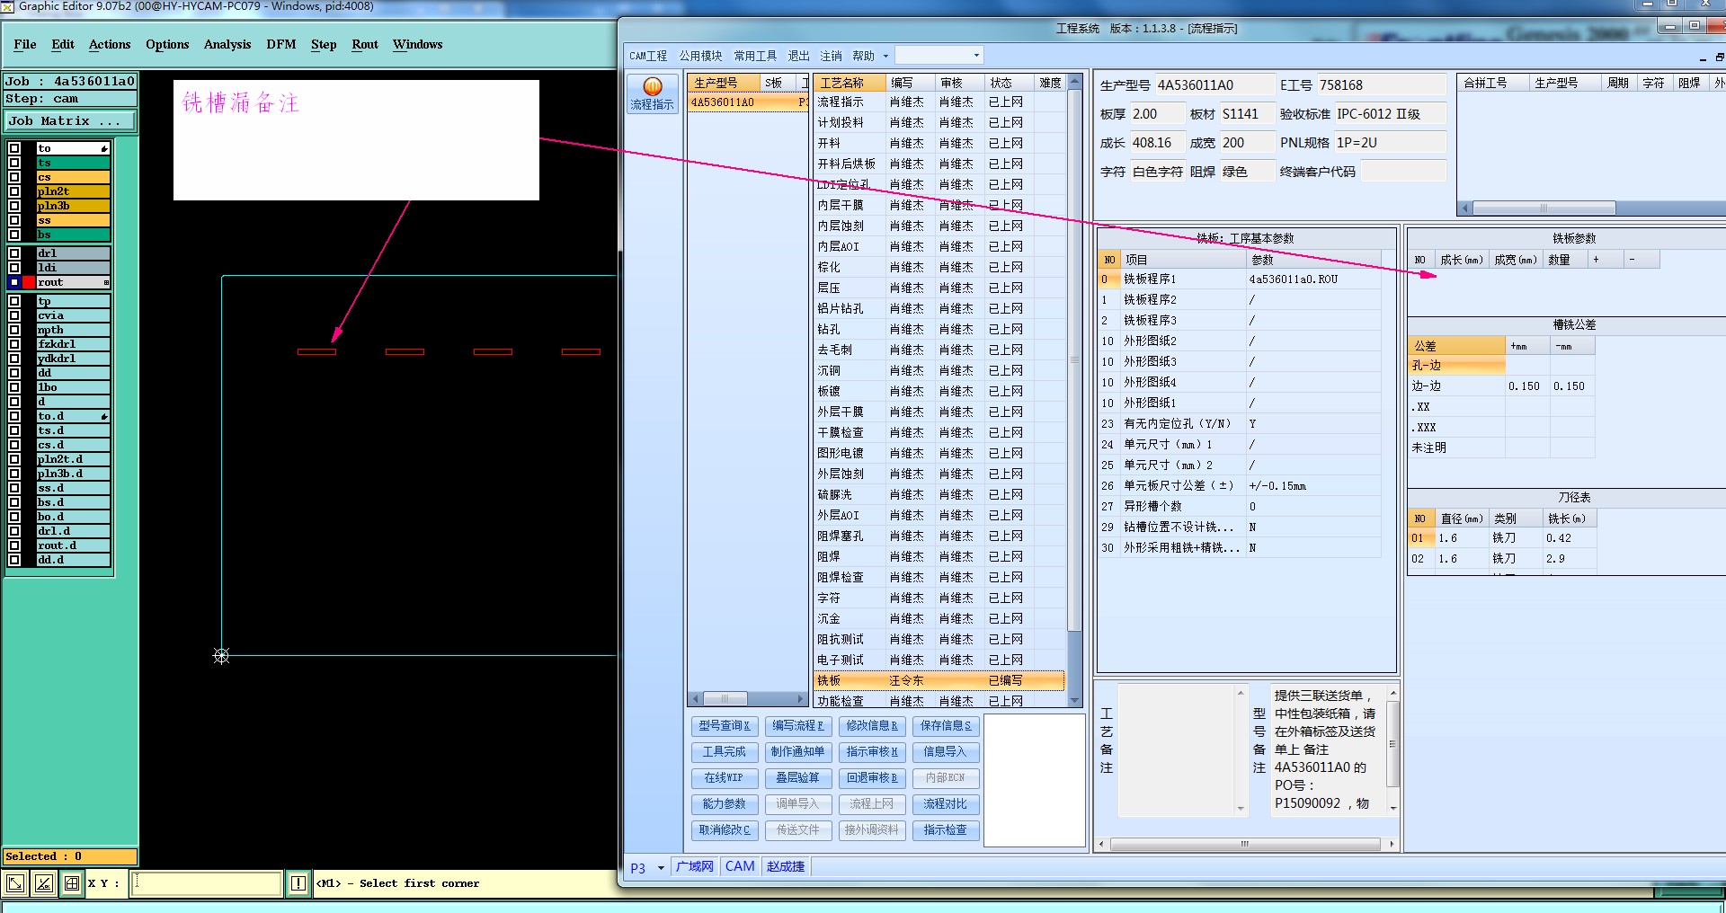Image resolution: width=1726 pixels, height=913 pixels.
Task: Click the 修改信息 button
Action: pos(872,726)
